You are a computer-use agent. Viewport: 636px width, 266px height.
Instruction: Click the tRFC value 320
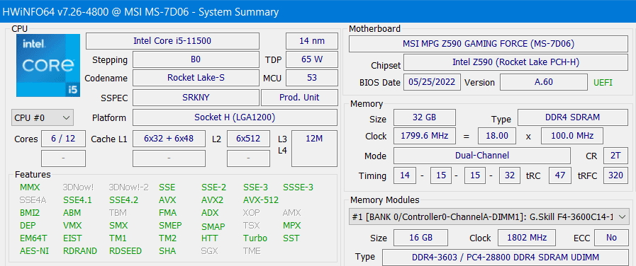[615, 175]
